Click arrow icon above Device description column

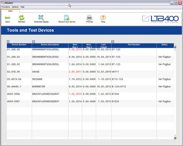(34, 42)
